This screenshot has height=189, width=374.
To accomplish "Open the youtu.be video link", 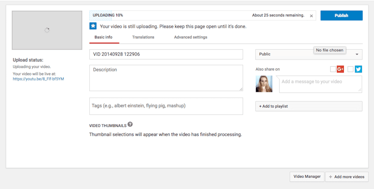I will coord(38,79).
